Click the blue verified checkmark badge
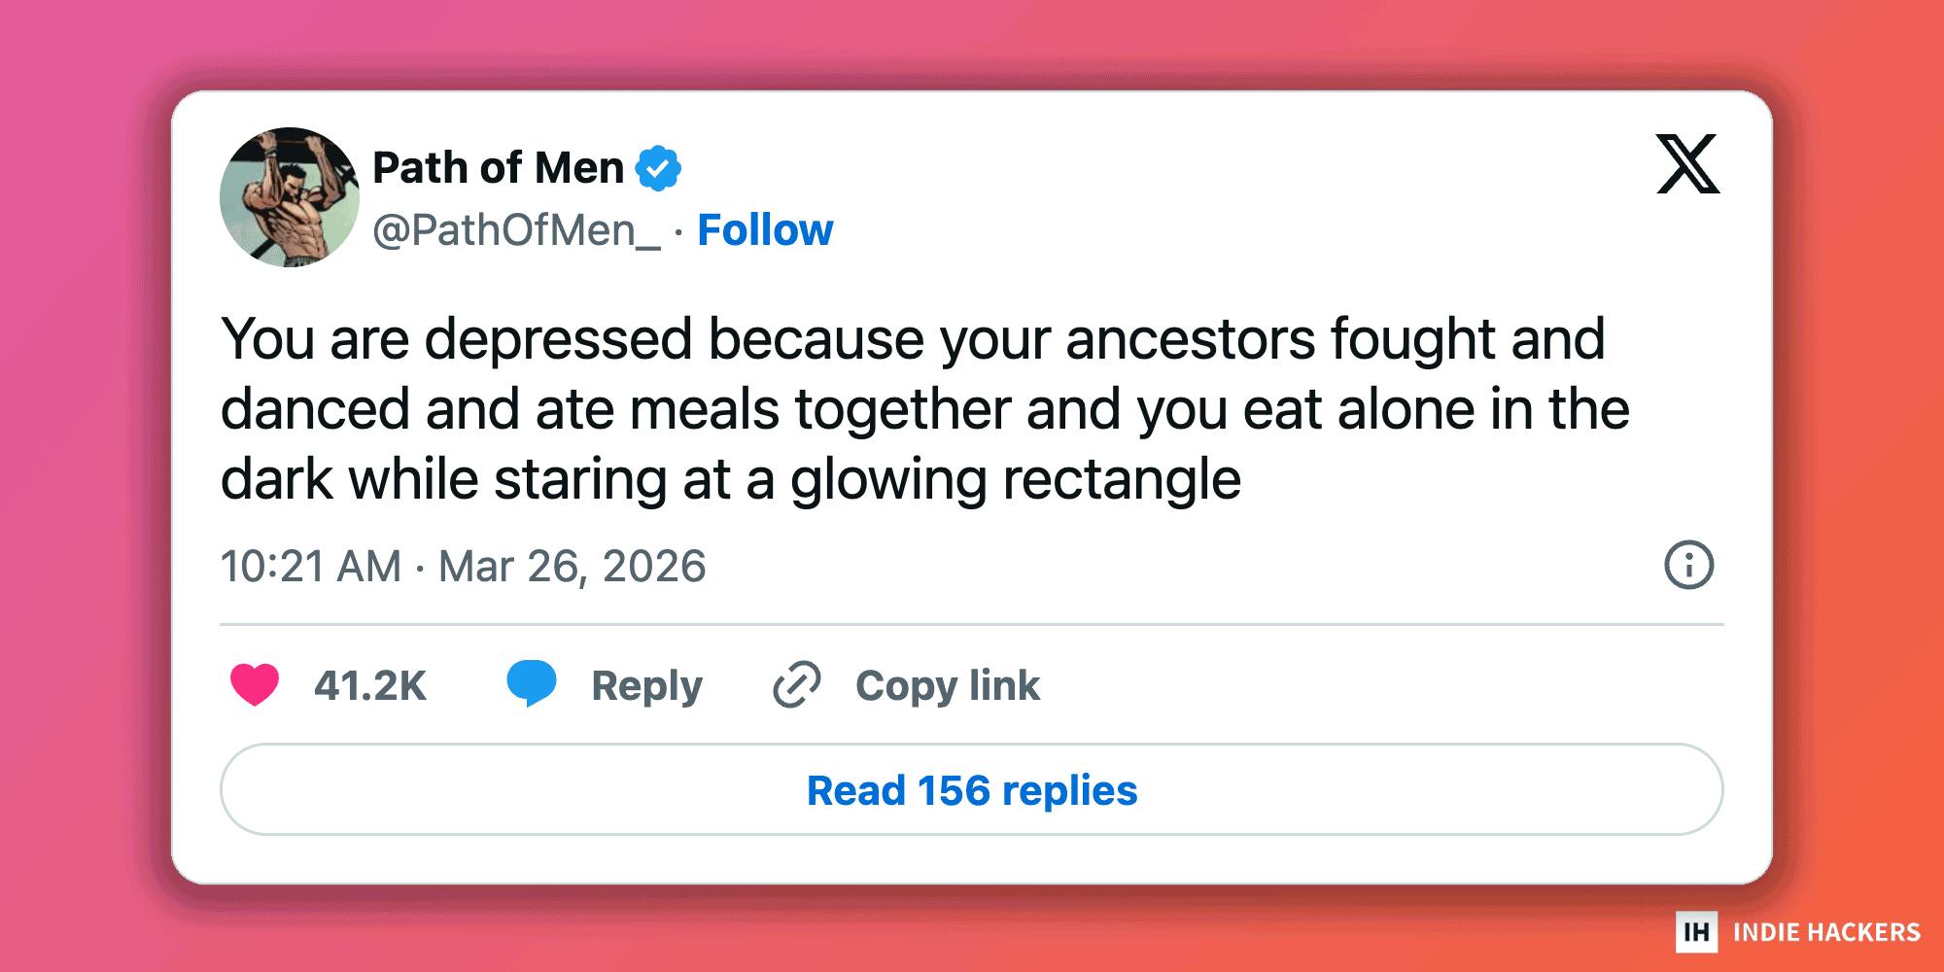The height and width of the screenshot is (972, 1944). (x=658, y=168)
